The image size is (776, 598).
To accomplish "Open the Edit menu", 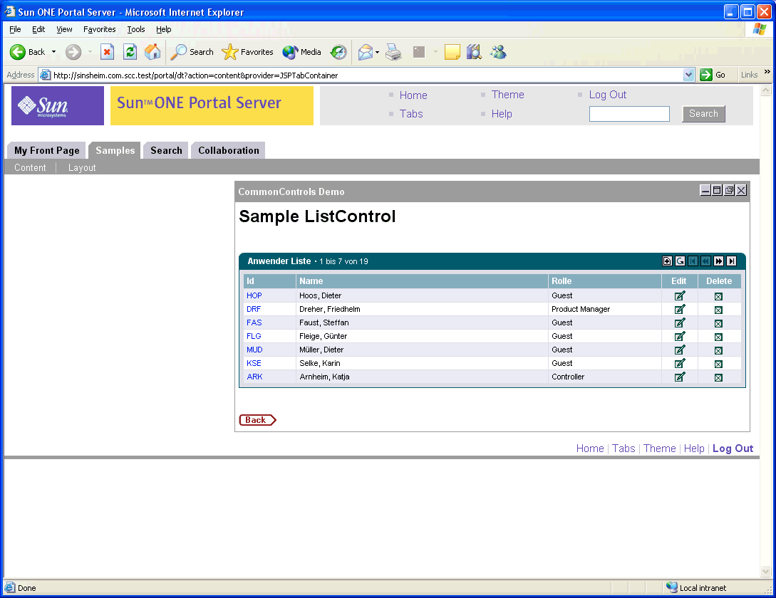I will (x=38, y=29).
